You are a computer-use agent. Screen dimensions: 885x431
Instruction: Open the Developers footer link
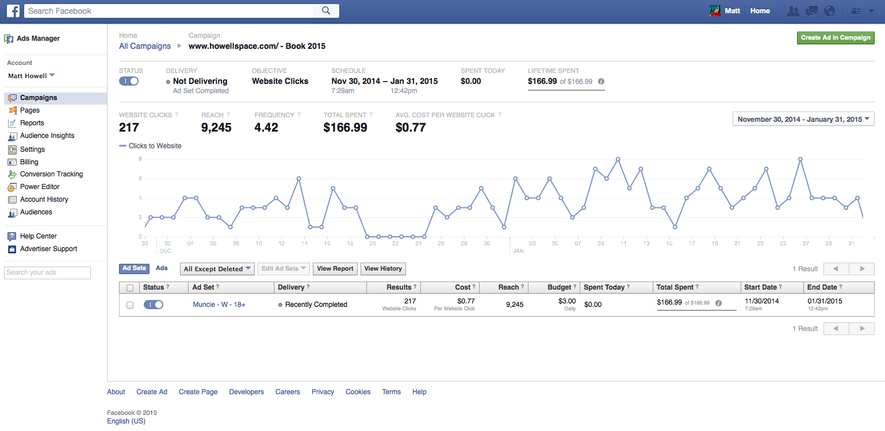click(247, 392)
